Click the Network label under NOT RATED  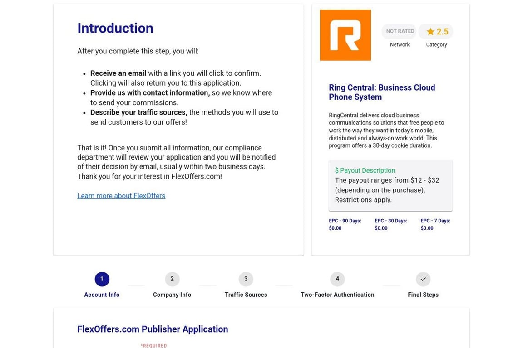(400, 44)
